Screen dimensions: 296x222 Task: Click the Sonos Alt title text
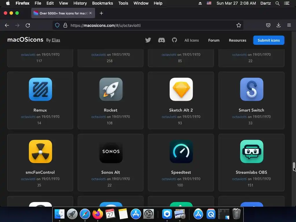point(110,172)
